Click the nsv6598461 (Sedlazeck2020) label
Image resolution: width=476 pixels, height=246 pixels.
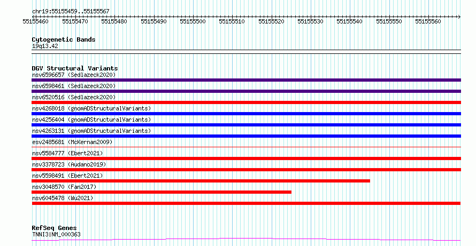[74, 86]
